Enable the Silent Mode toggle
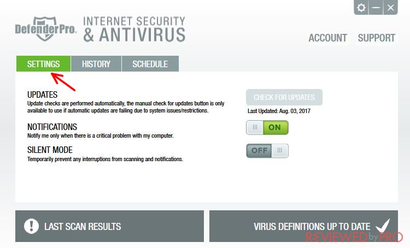The image size is (410, 248). coord(267,151)
